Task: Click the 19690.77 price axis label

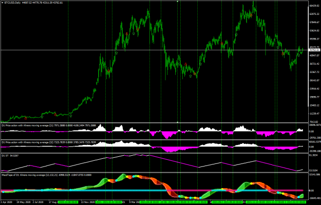Action: point(315,97)
